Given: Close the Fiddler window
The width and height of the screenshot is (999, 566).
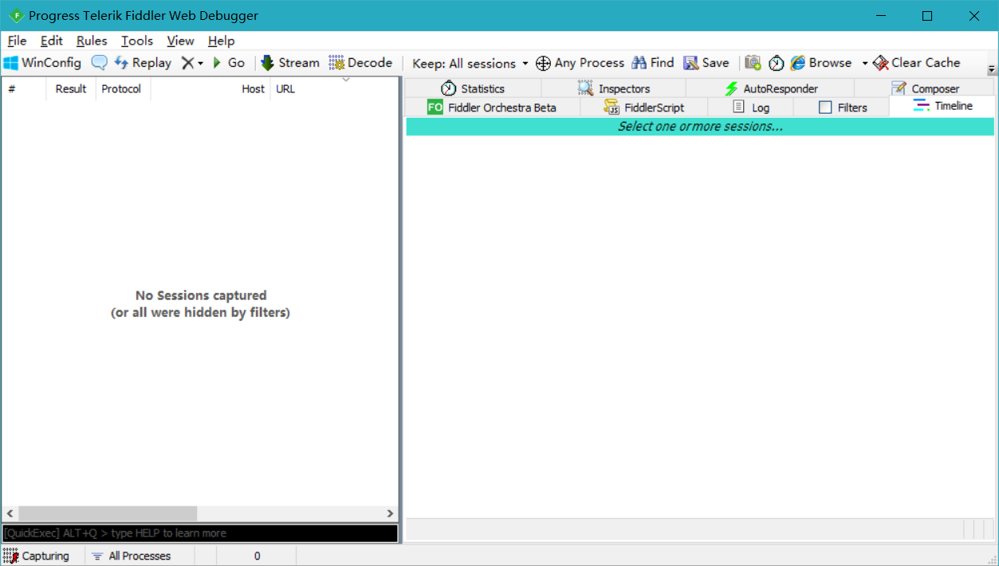Looking at the screenshot, I should pyautogui.click(x=973, y=16).
